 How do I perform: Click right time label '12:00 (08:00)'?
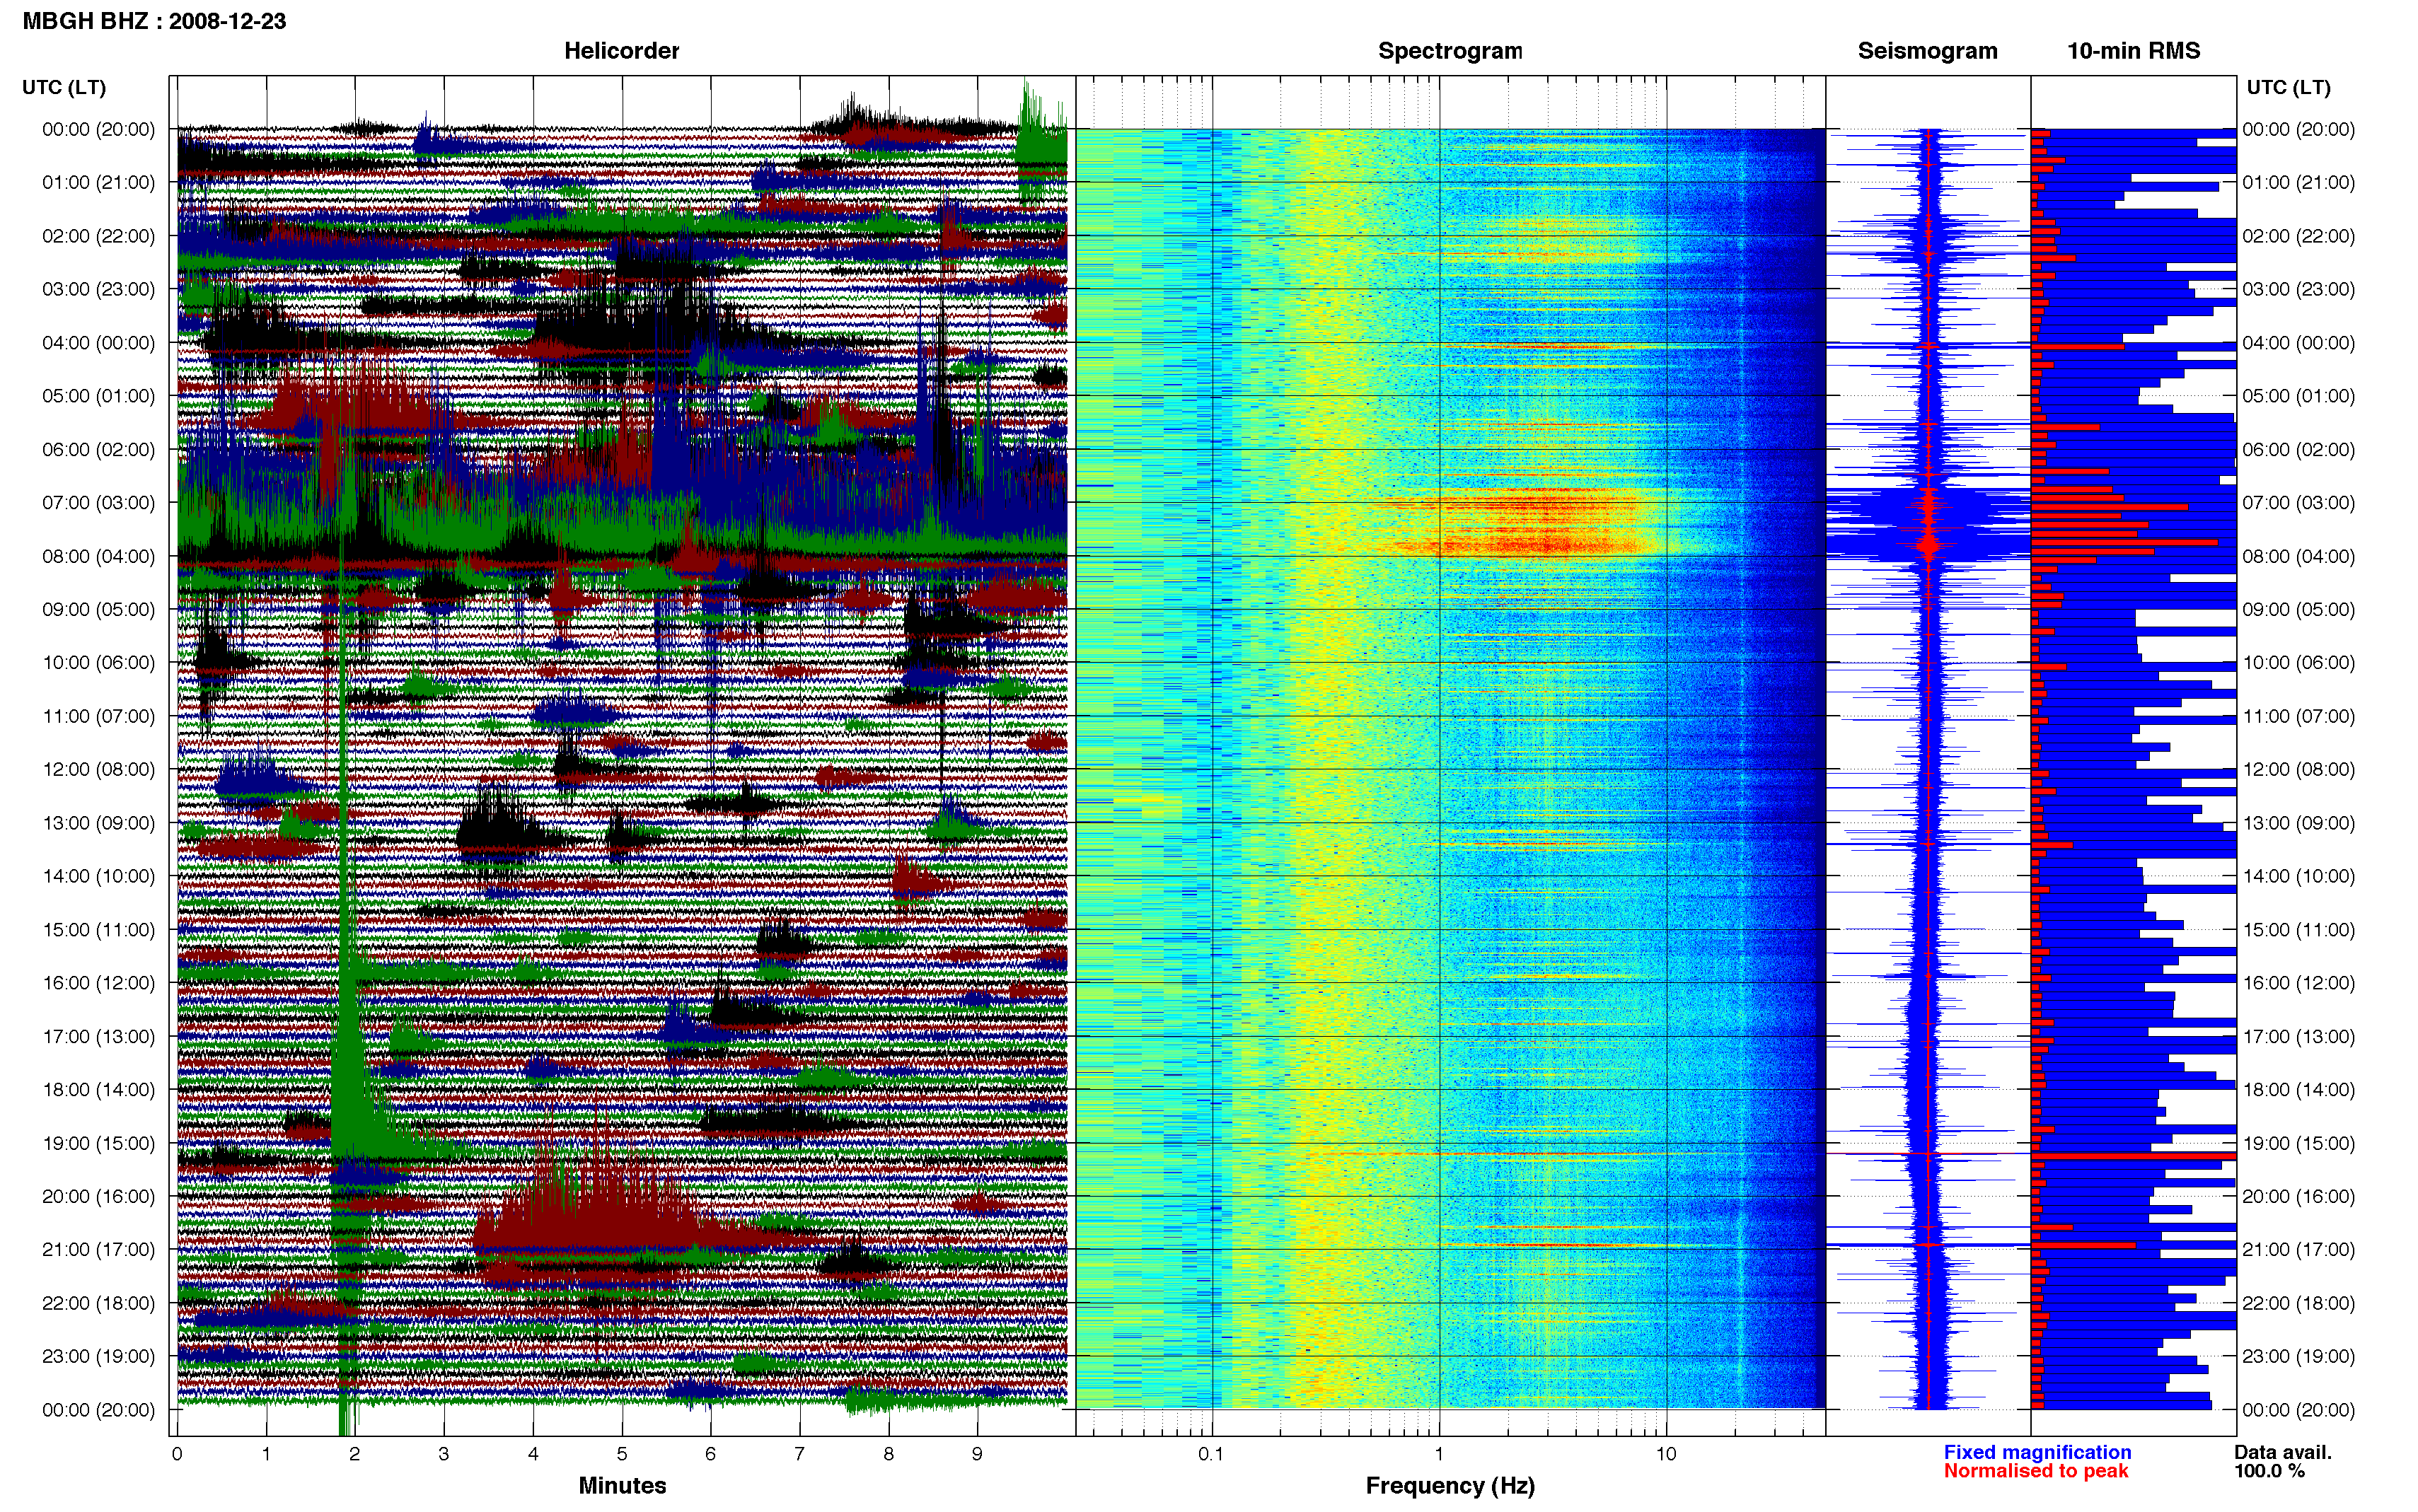coord(2298,769)
